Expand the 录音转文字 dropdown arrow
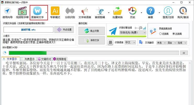Viewport: 194px width, 105px height. click(x=46, y=13)
